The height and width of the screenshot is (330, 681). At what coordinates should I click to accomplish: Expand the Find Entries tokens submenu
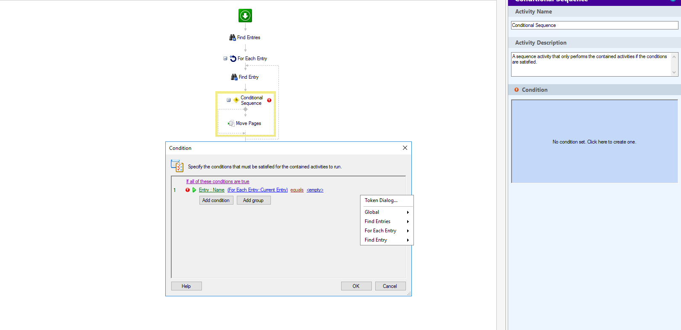click(x=387, y=221)
